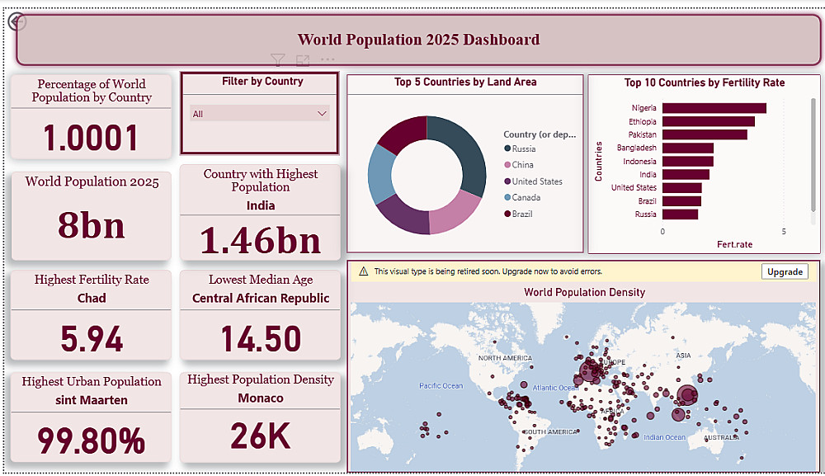Click the chevron arrow in the country slicer
Viewport: 825px width, 476px height.
(x=322, y=114)
